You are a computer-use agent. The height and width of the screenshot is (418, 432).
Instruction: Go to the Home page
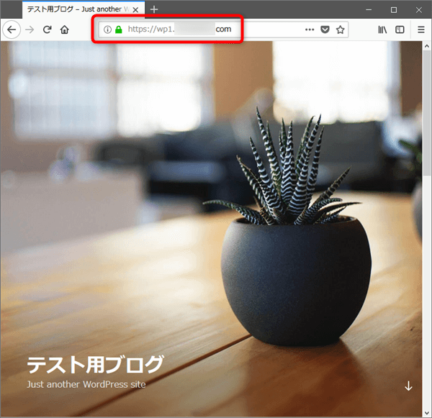pyautogui.click(x=65, y=29)
